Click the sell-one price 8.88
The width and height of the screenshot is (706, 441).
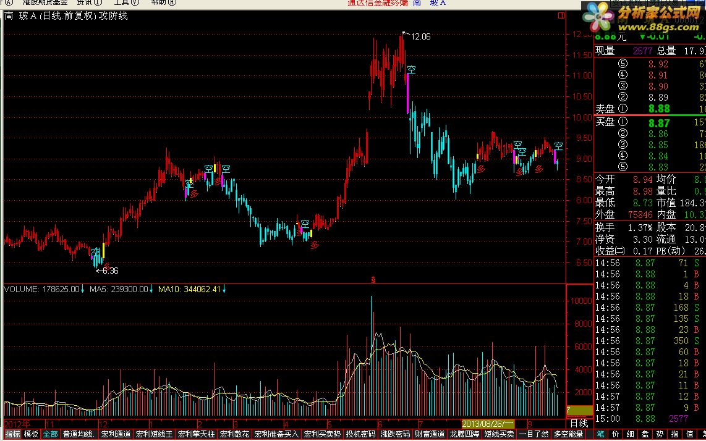coord(659,109)
